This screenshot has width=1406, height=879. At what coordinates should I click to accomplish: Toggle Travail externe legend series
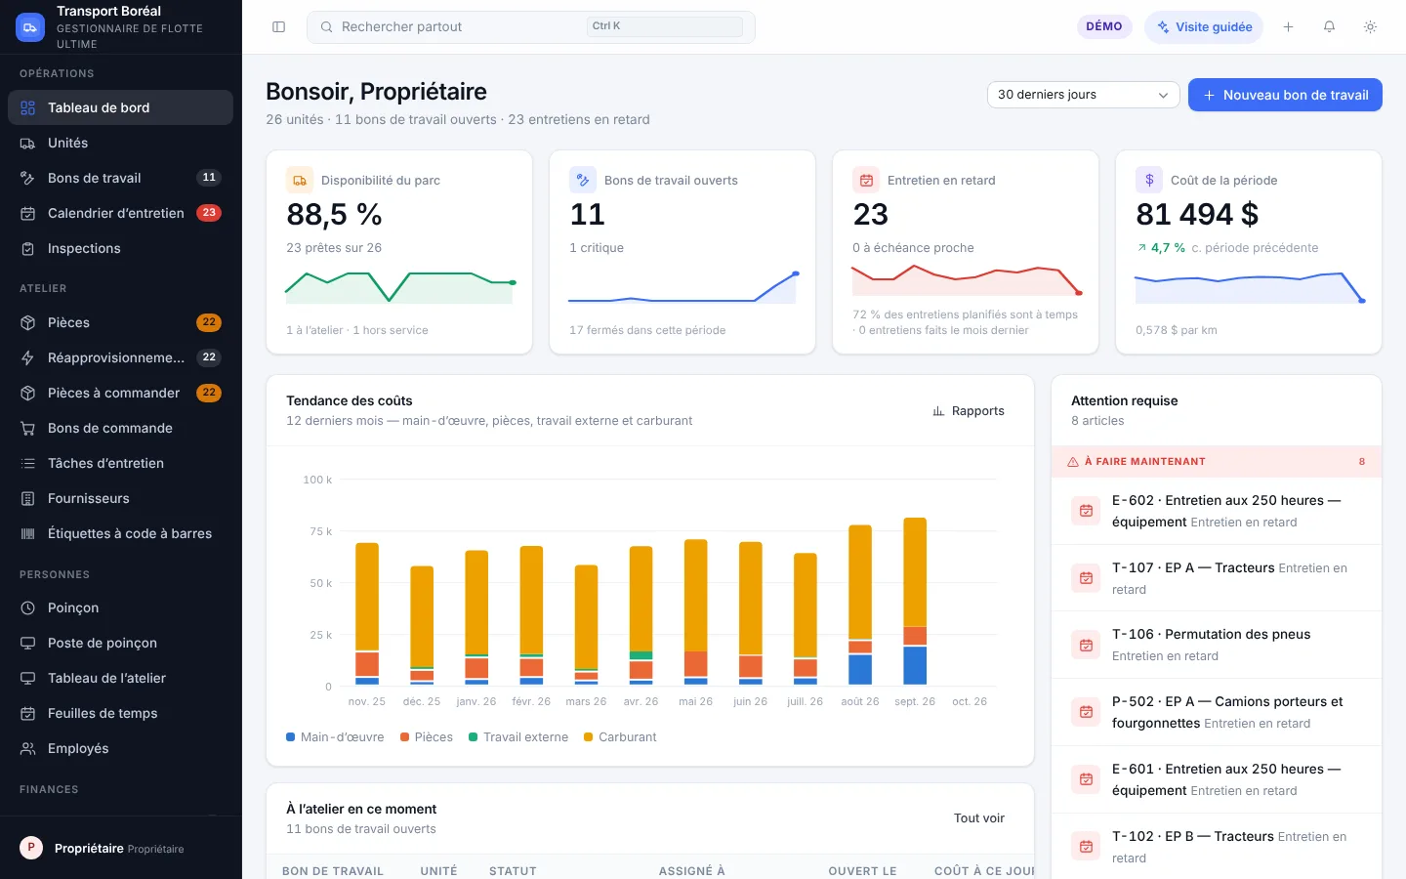pos(518,737)
